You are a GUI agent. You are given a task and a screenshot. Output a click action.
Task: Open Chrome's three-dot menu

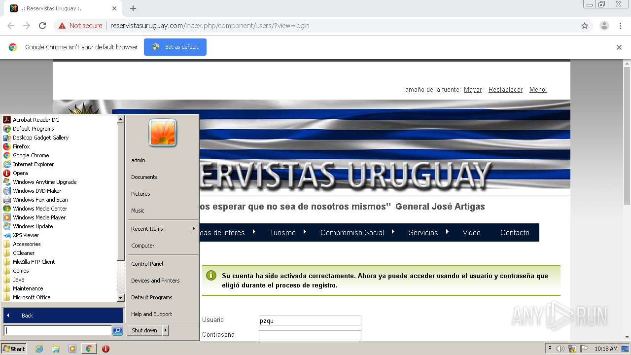pyautogui.click(x=620, y=26)
